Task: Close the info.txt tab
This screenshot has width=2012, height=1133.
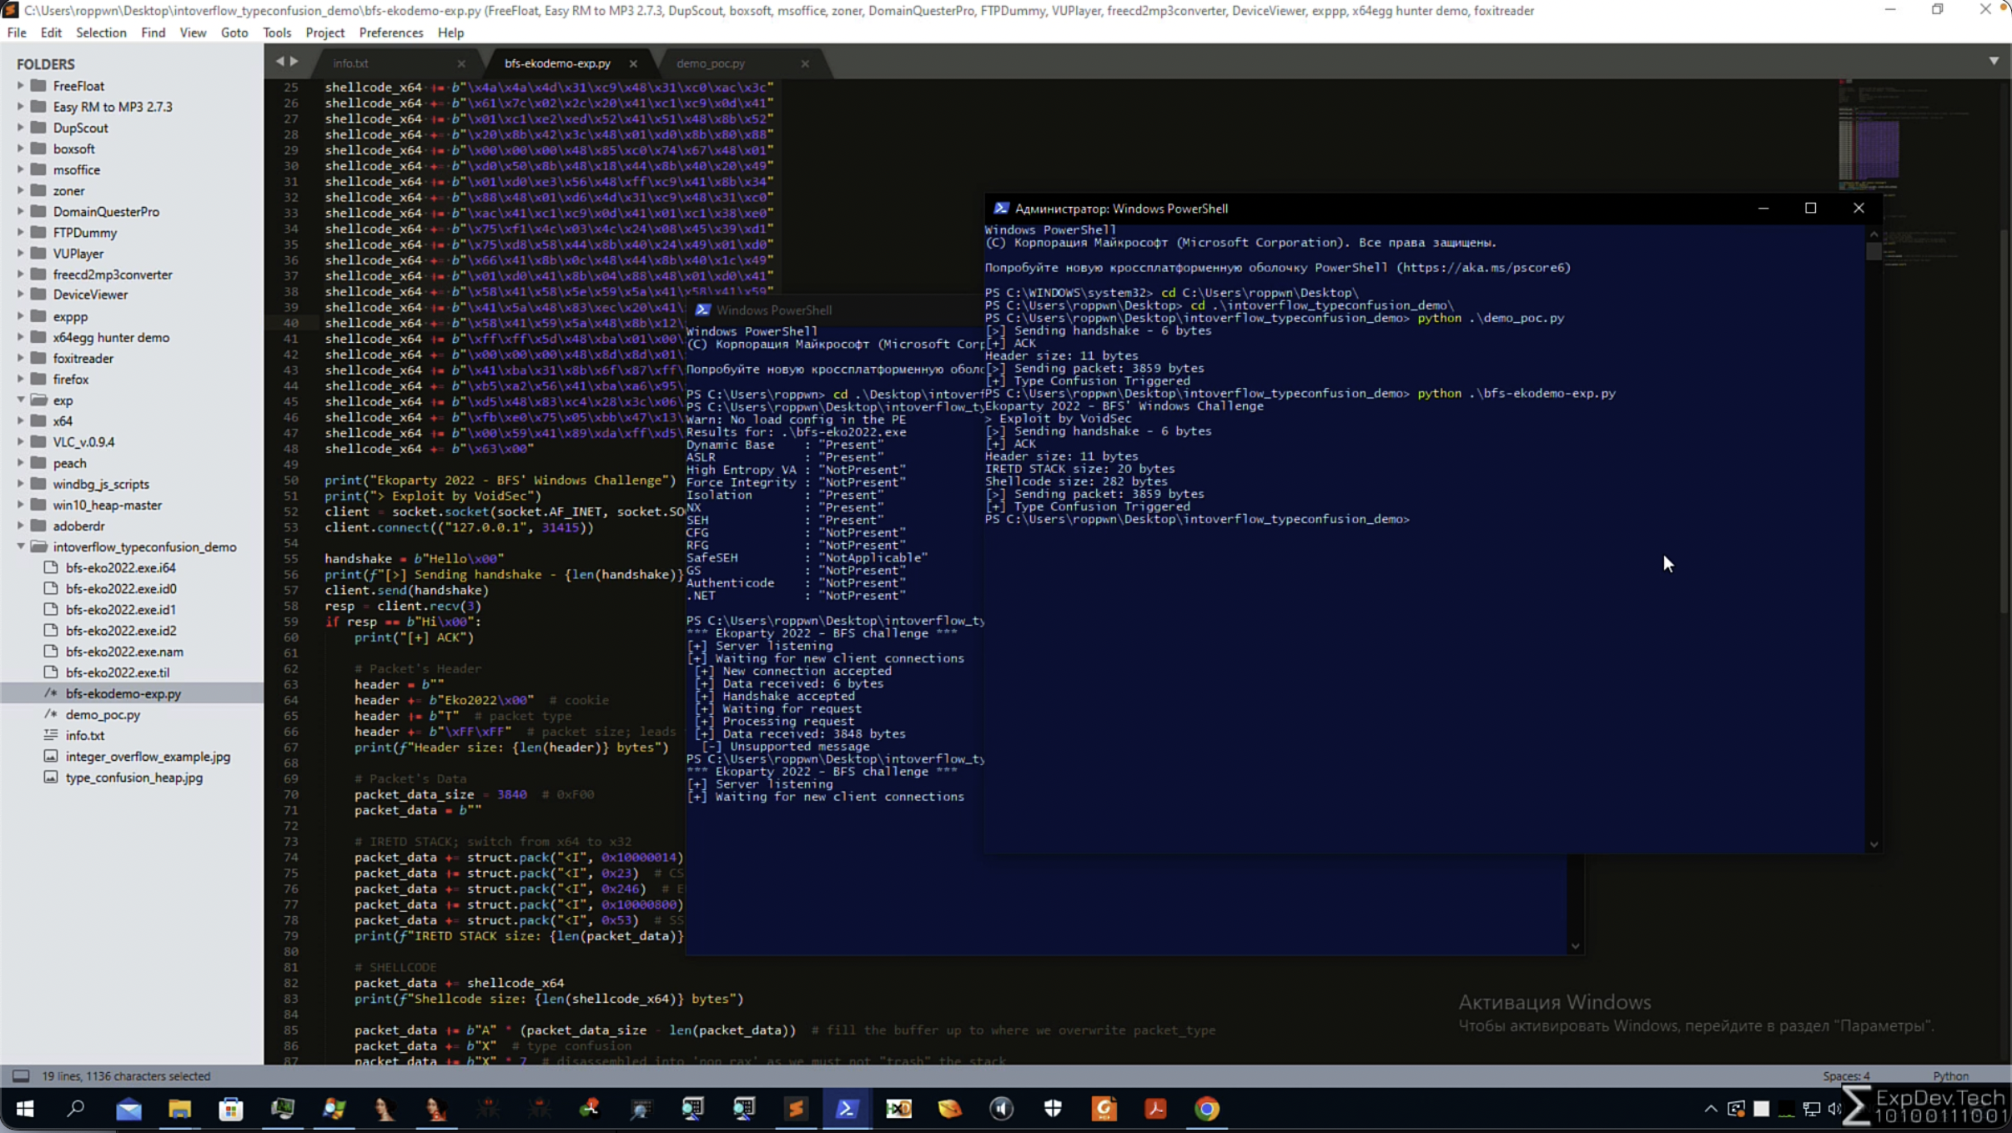Action: (x=461, y=63)
